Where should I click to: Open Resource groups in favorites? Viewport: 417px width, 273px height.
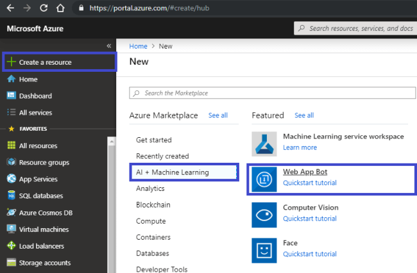[x=44, y=163]
